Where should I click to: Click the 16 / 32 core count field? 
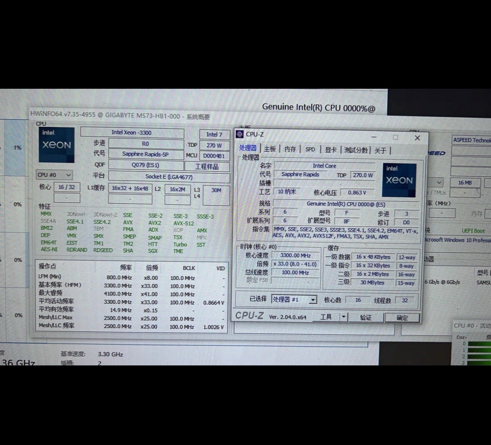click(67, 187)
